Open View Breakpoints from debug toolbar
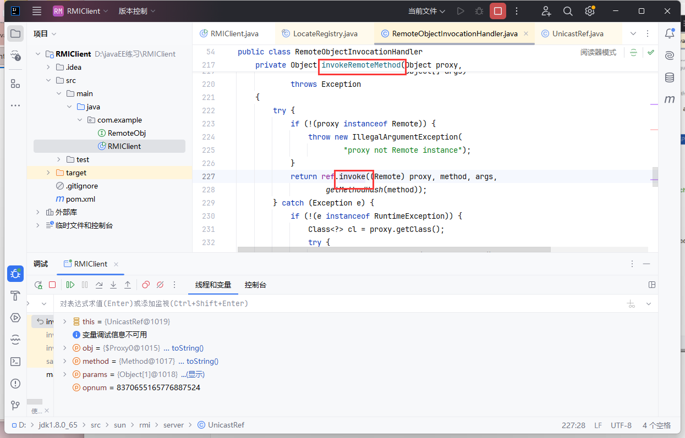Viewport: 685px width, 438px height. point(146,285)
